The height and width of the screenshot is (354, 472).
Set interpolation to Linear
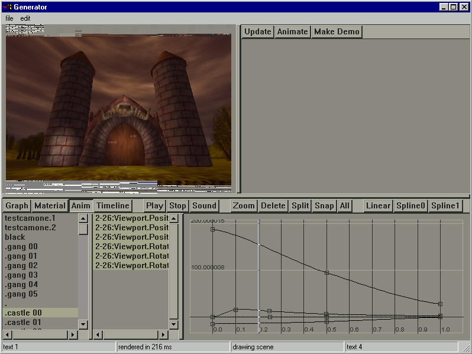point(378,206)
